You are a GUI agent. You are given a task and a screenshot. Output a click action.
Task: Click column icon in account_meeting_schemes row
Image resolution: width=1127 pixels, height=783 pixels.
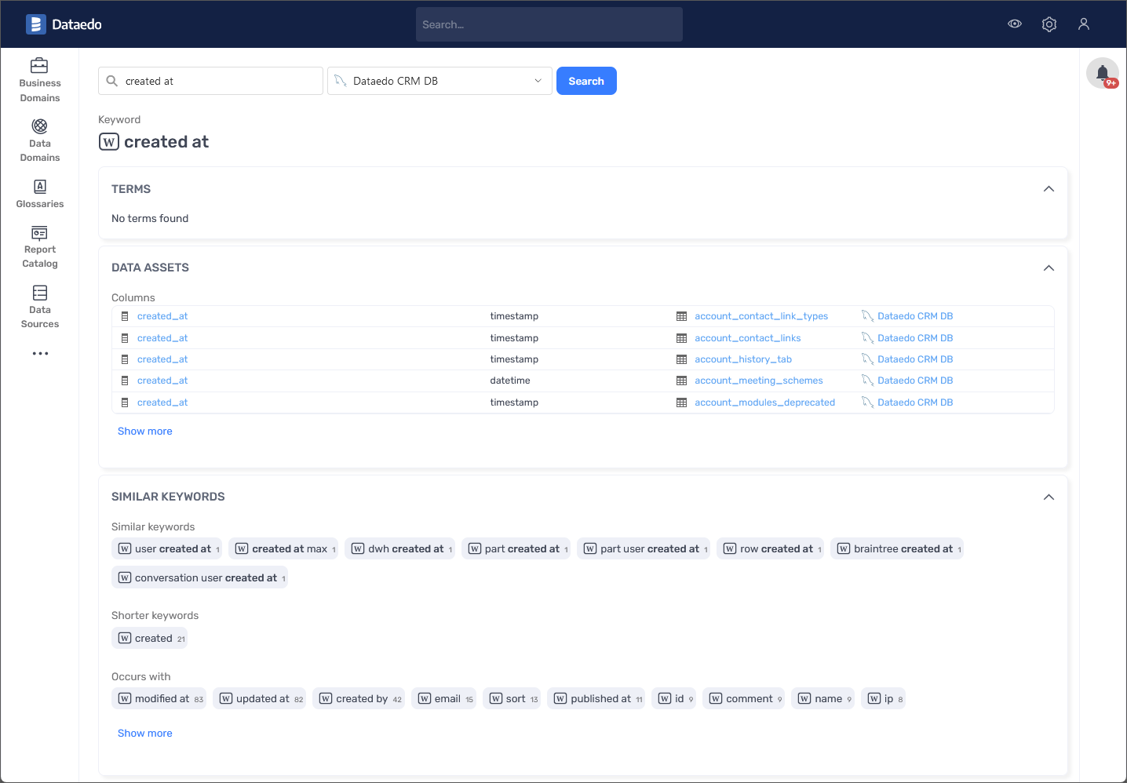pyautogui.click(x=125, y=381)
